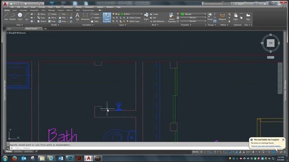Switch to the Insert ribbon tab
Viewport: 289px width, 162px height.
click(x=14, y=10)
